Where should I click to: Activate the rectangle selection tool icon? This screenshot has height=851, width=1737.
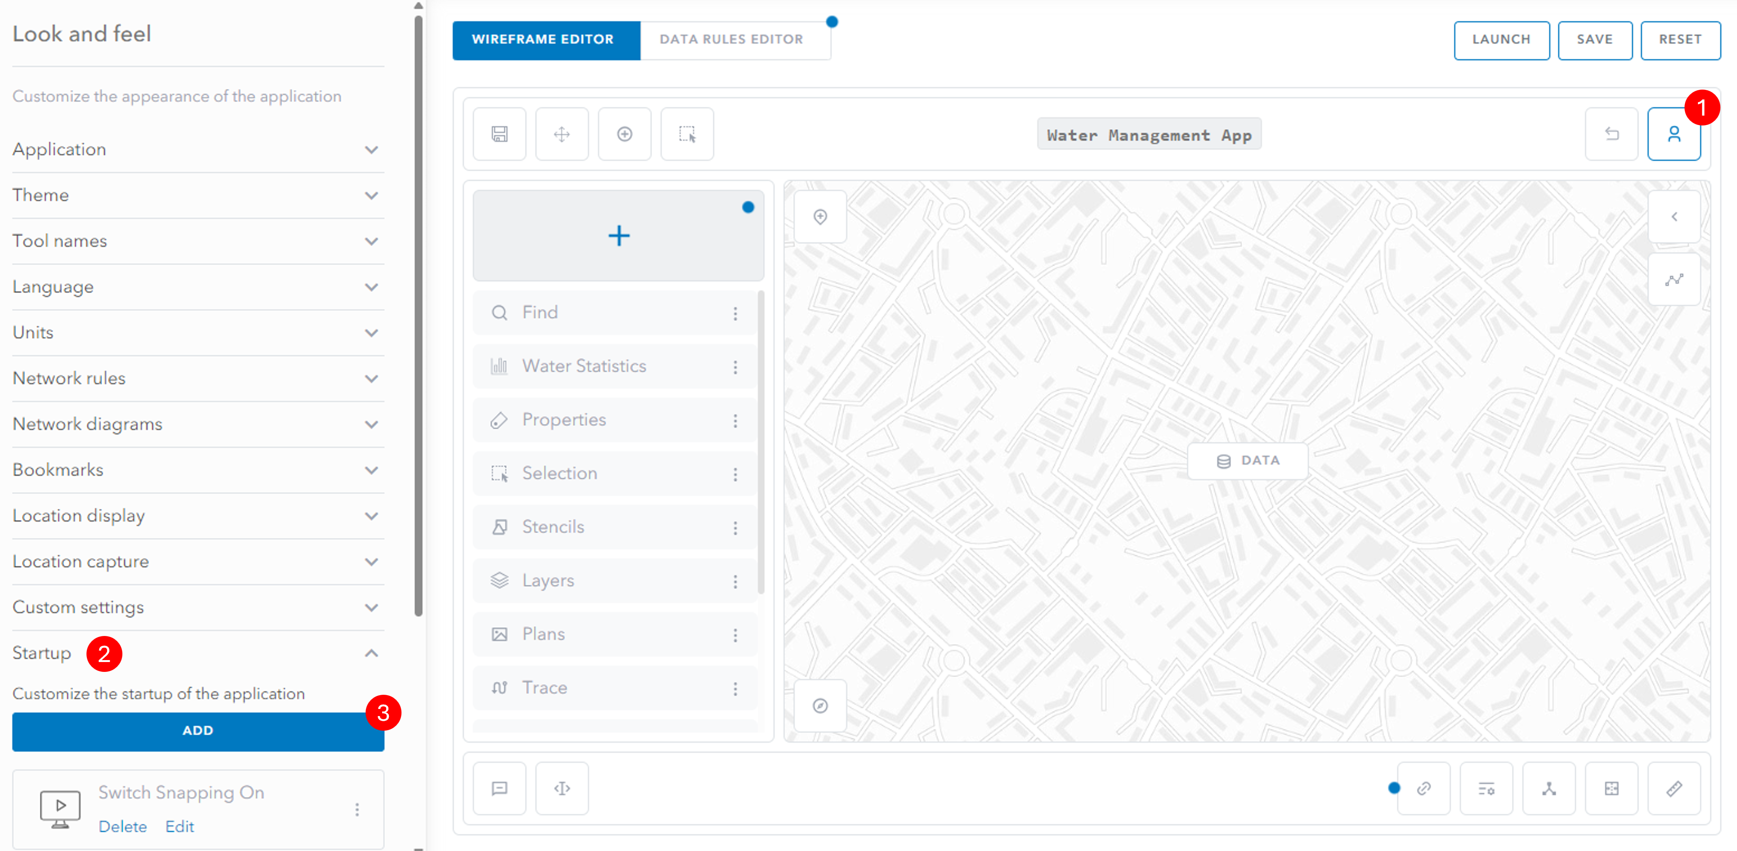(687, 134)
